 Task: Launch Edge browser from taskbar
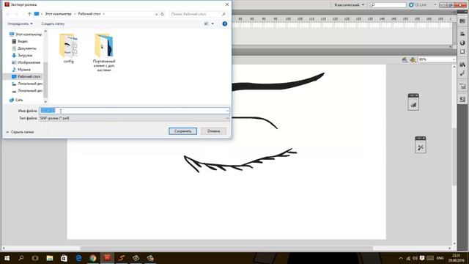click(78, 258)
